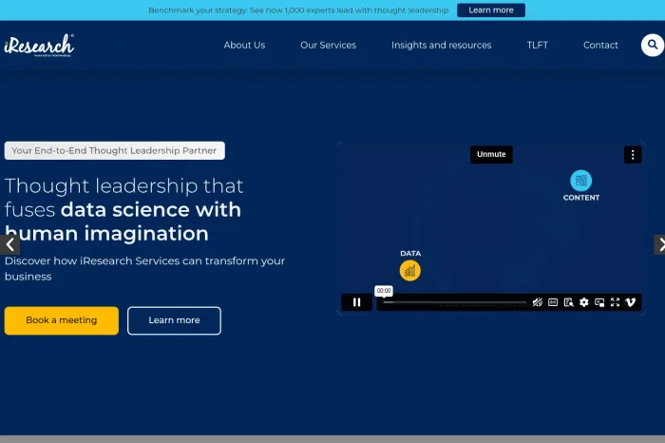665x443 pixels.
Task: Open video settings gear icon
Action: coord(584,302)
